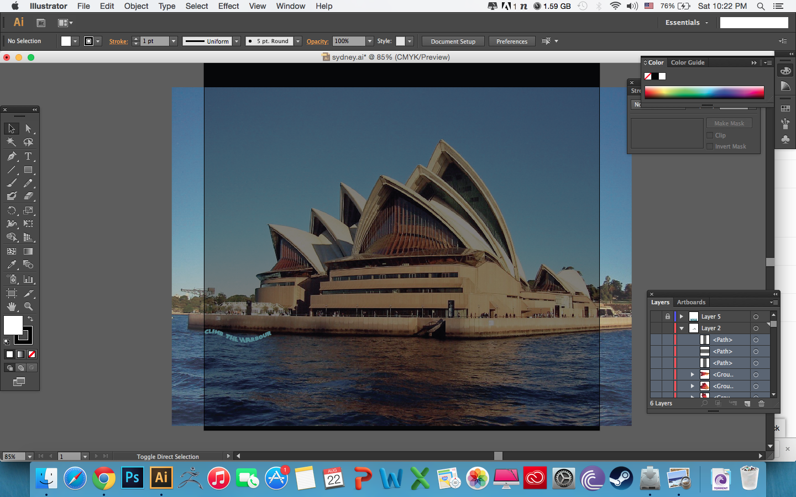Switch to the Artboards tab
The width and height of the screenshot is (796, 497).
click(691, 302)
